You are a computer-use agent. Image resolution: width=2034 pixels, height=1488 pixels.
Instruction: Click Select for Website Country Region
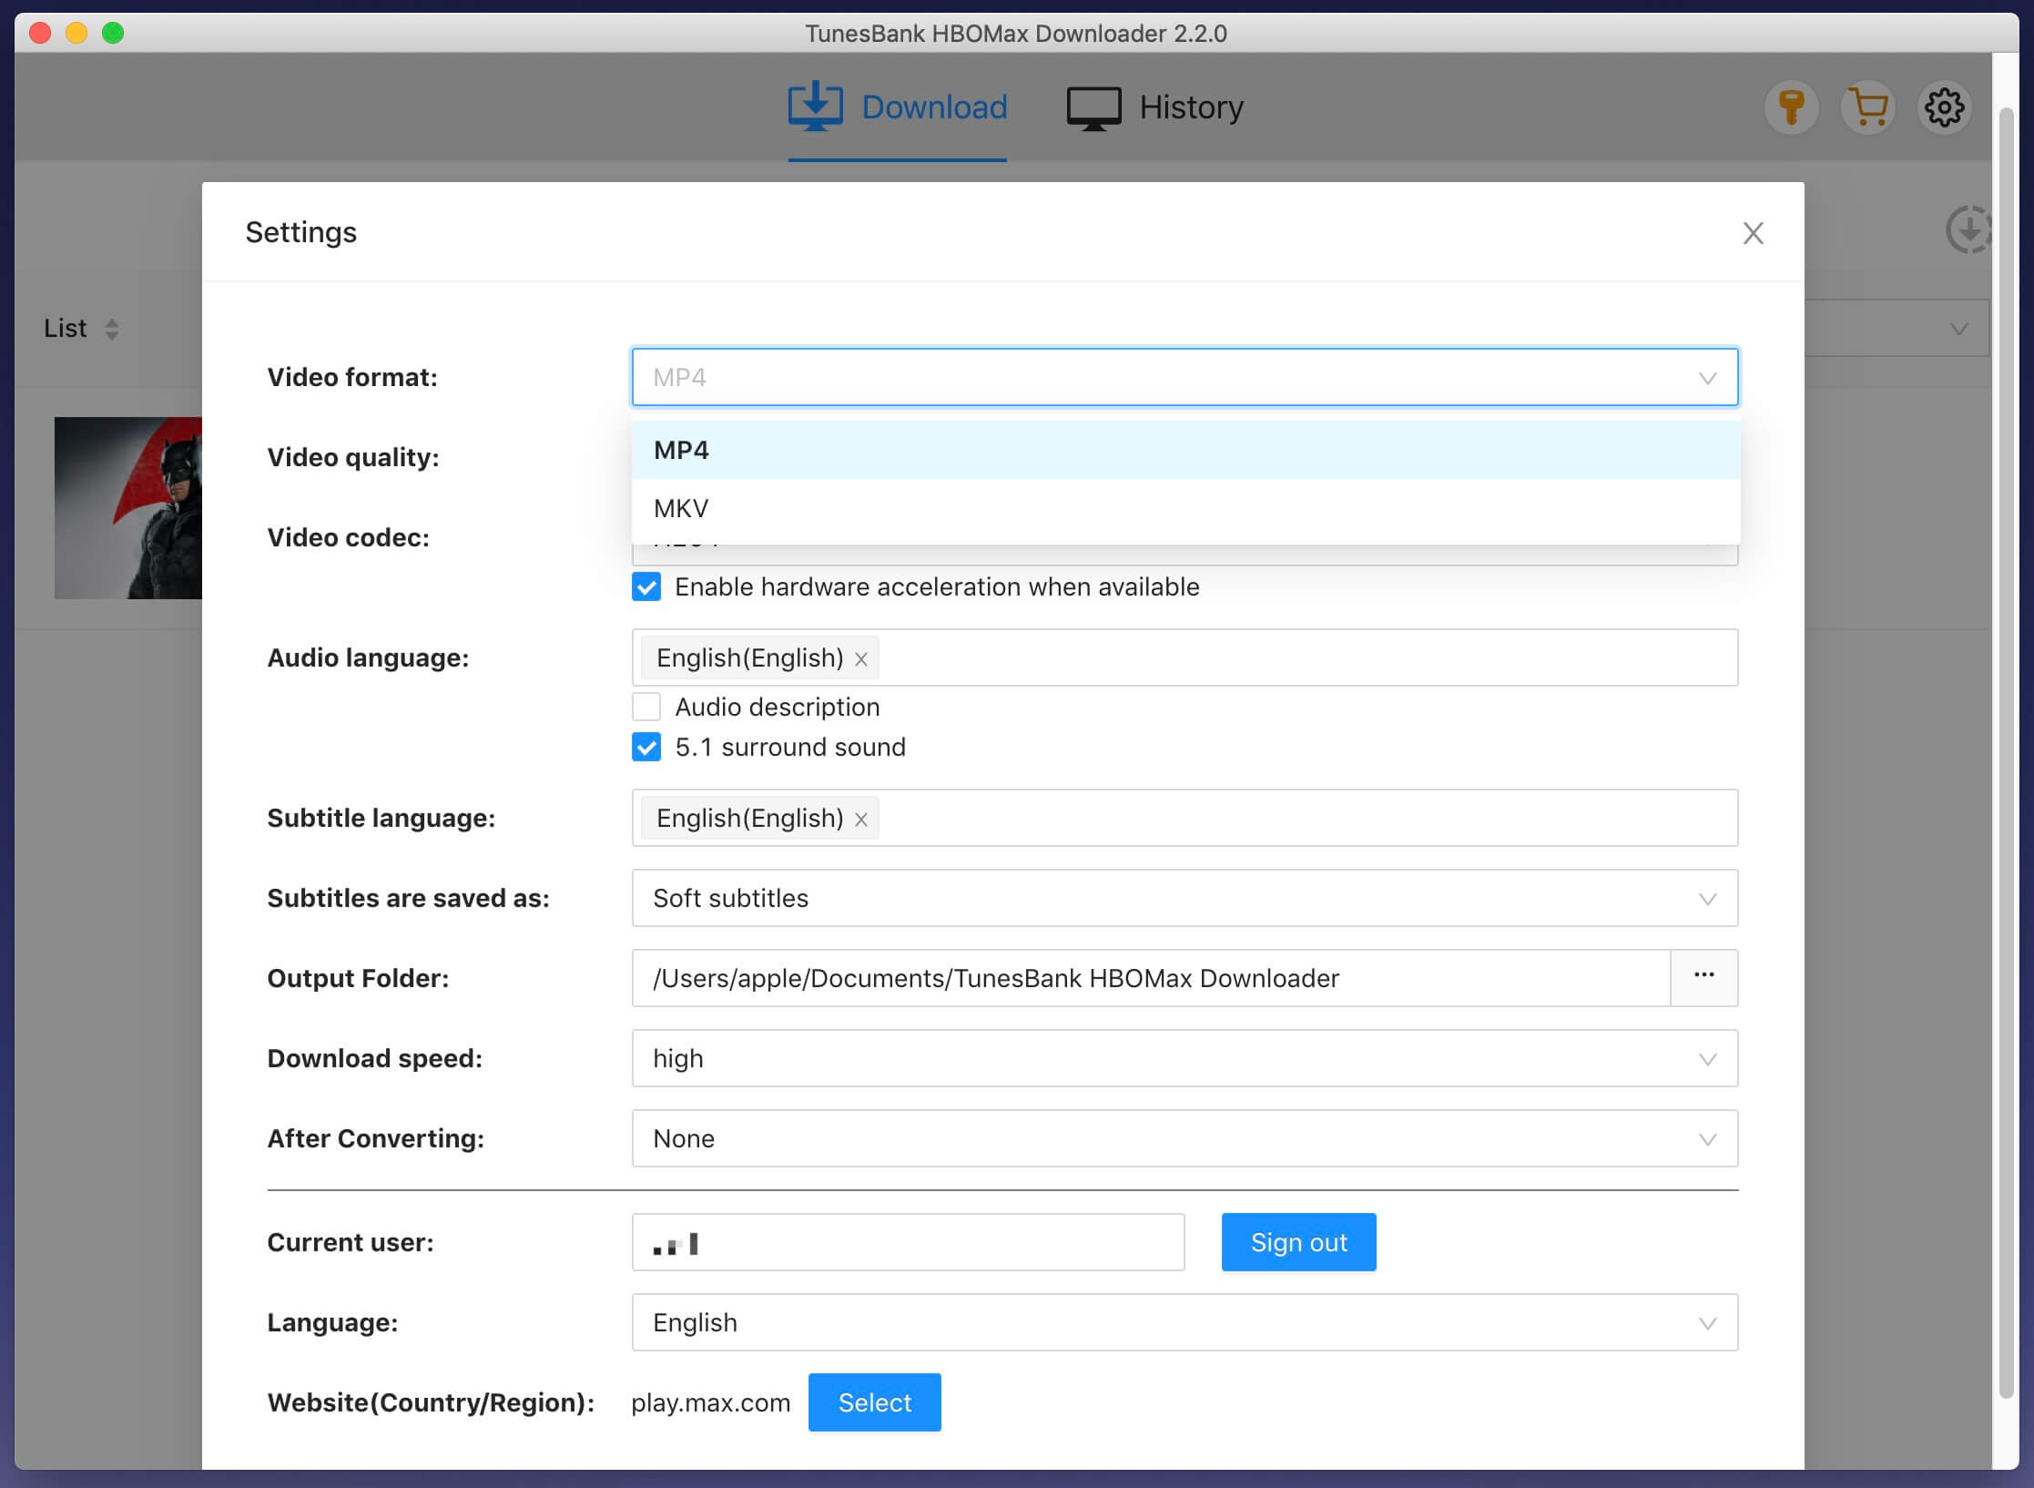click(873, 1402)
